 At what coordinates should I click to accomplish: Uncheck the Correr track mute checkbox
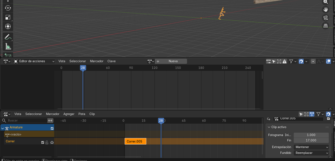pyautogui.click(x=43, y=142)
